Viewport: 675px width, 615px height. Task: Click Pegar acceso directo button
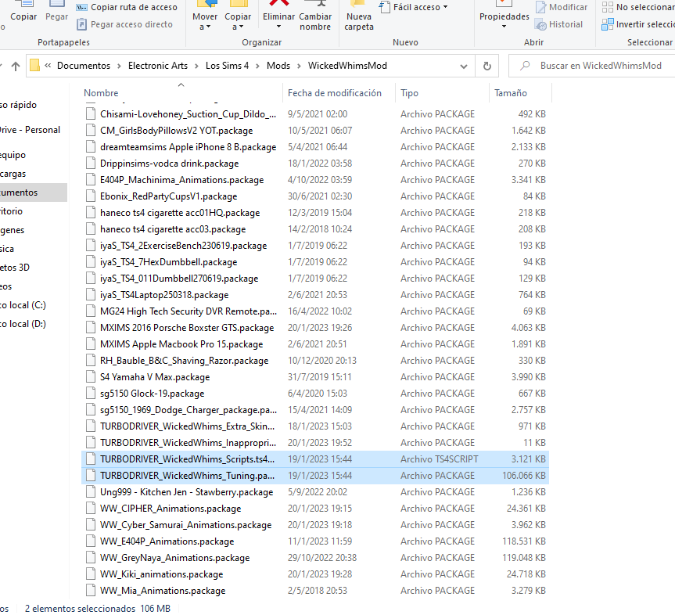pos(124,24)
